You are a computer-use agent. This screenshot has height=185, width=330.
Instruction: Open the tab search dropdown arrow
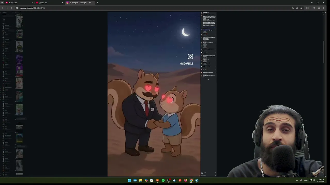[2, 3]
